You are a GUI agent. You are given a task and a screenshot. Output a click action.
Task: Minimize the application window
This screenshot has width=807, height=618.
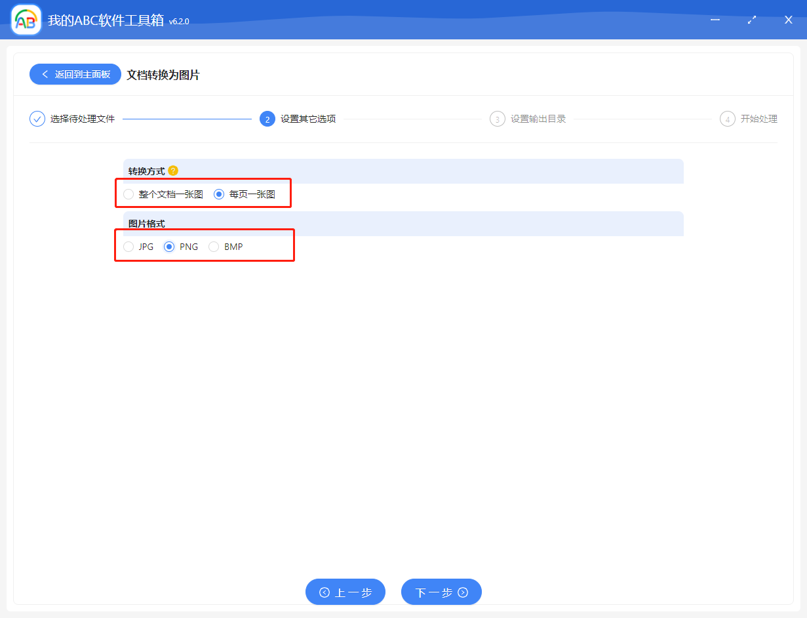[x=715, y=20]
